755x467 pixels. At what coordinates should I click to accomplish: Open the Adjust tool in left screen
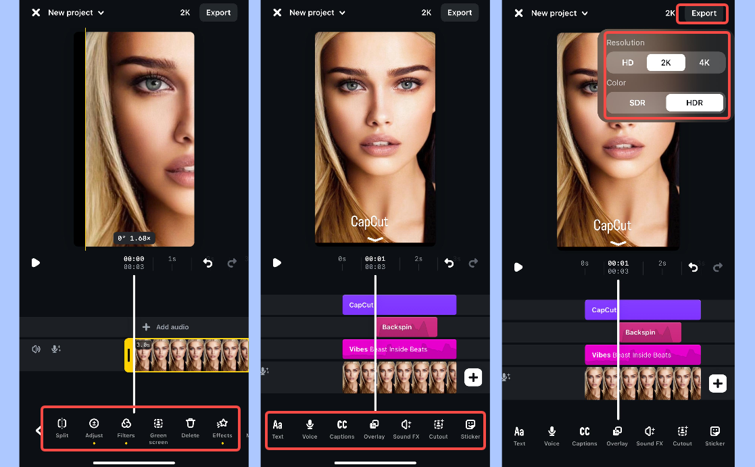(x=94, y=428)
